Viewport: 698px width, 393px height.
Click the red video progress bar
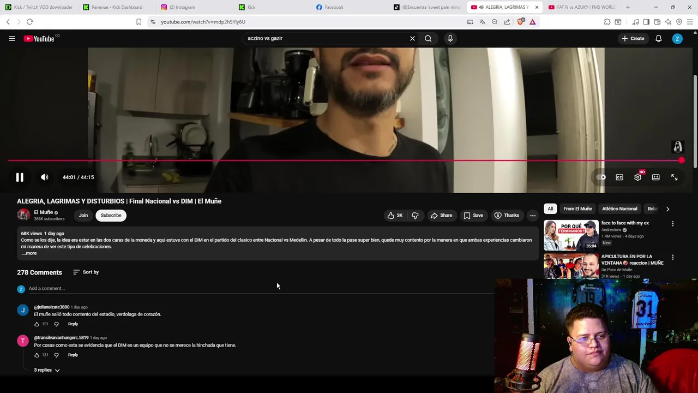(345, 160)
